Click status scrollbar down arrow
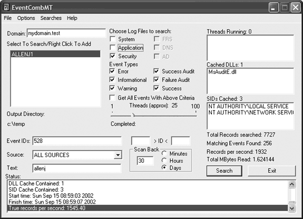The width and height of the screenshot is (303, 219). 292,208
